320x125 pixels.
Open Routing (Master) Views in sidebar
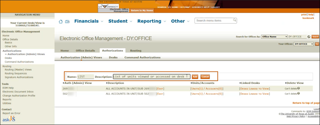click(x=18, y=70)
